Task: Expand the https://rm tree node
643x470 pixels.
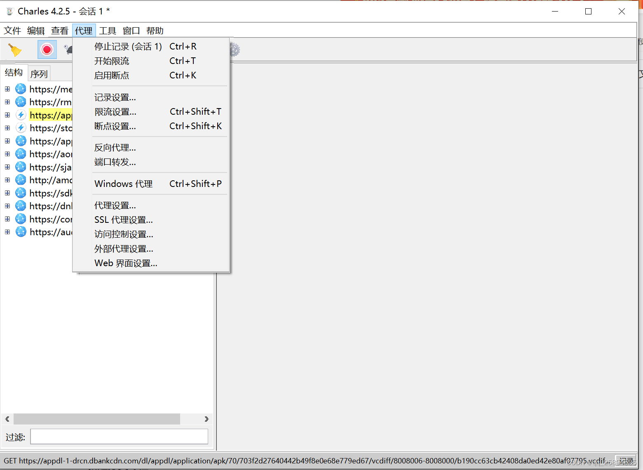Action: point(7,102)
